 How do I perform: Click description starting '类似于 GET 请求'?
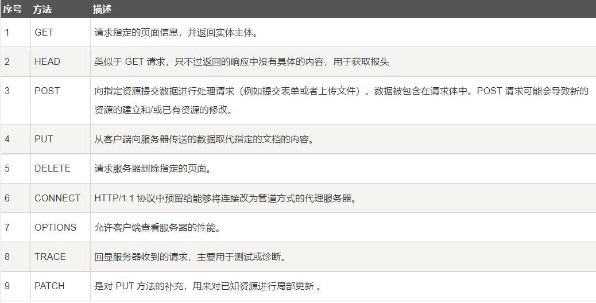tap(242, 62)
